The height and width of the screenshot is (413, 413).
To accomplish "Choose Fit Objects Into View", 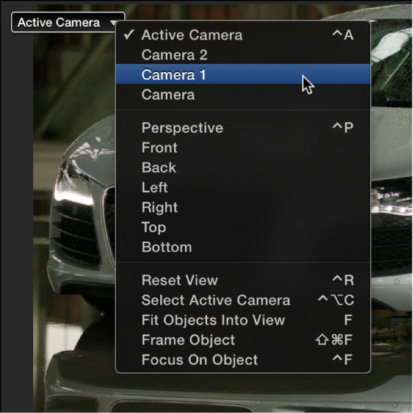I will point(243,320).
